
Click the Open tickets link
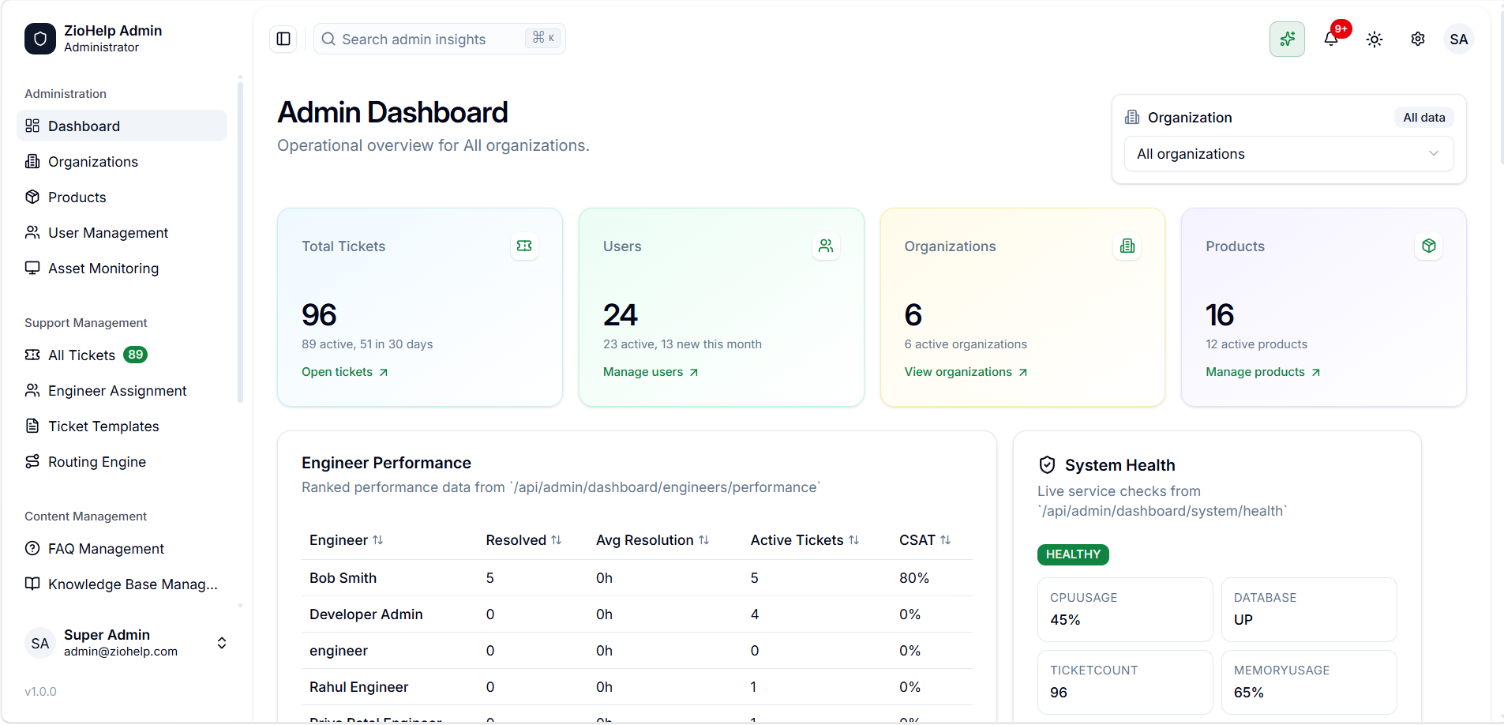(x=345, y=372)
